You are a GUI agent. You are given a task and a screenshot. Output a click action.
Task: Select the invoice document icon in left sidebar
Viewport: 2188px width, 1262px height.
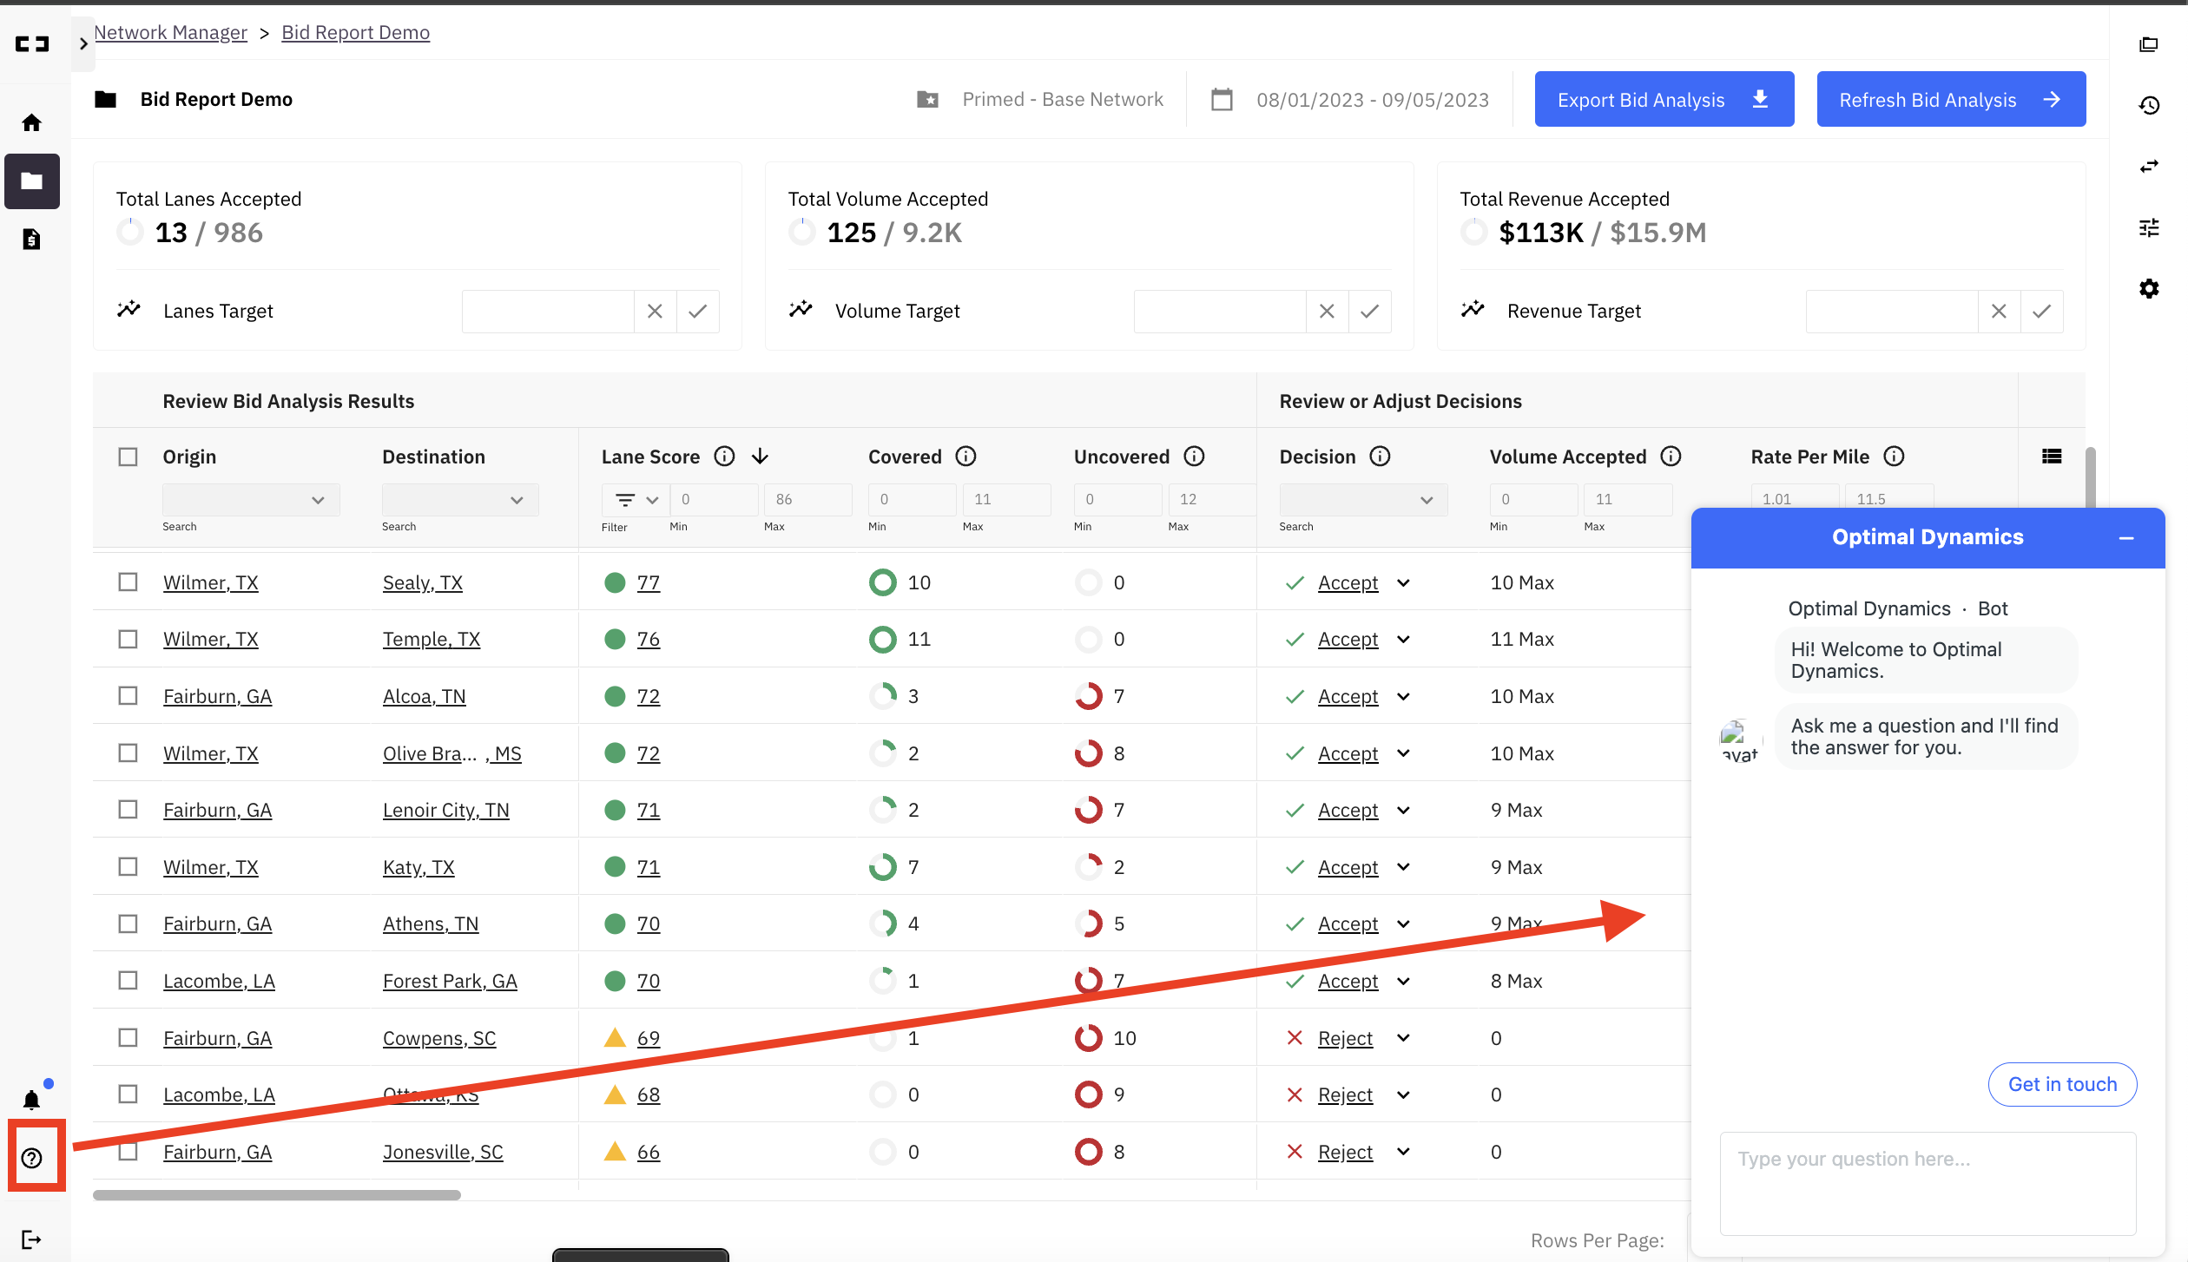point(31,239)
